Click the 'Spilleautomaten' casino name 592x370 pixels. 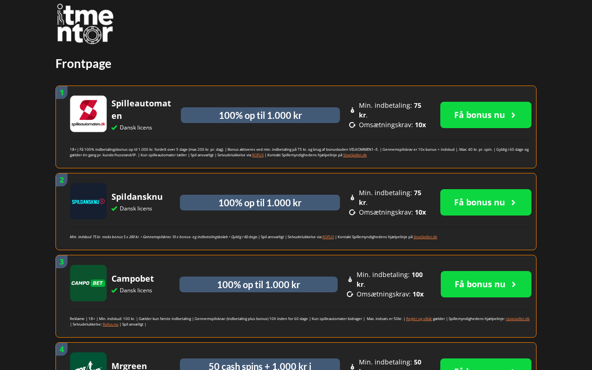(141, 109)
